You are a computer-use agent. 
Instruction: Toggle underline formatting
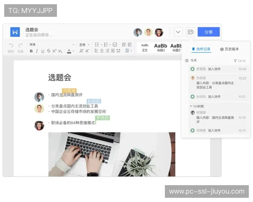tap(43, 51)
